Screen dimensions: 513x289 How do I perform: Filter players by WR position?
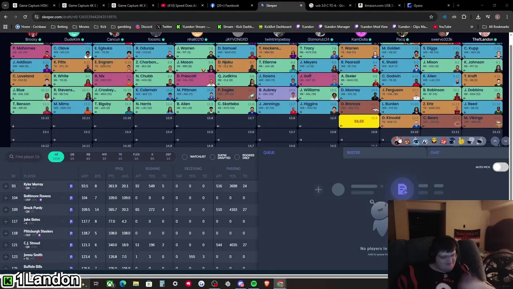pos(104,157)
